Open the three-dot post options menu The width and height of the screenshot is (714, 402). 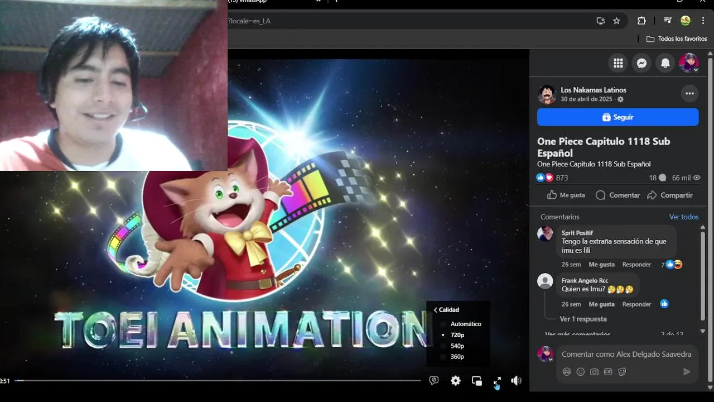tap(689, 93)
